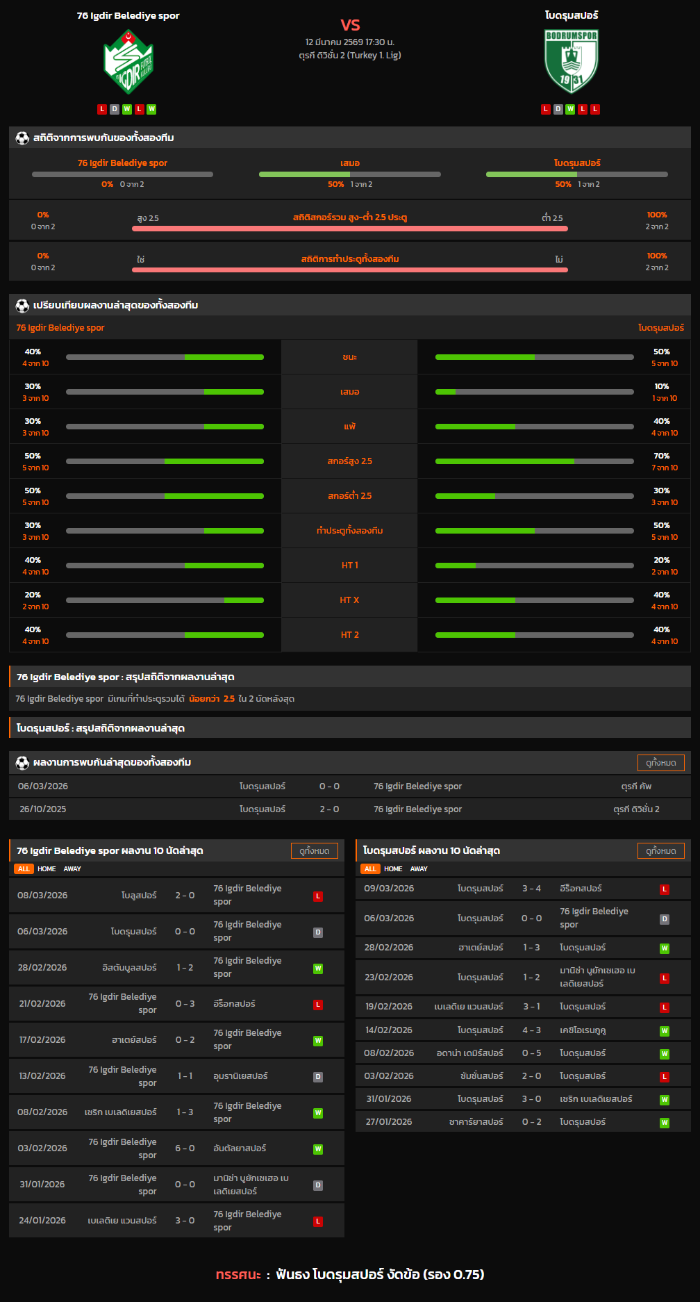Switch to AWAY filter in Igdir last 10 matches
The width and height of the screenshot is (700, 1302).
[x=72, y=869]
